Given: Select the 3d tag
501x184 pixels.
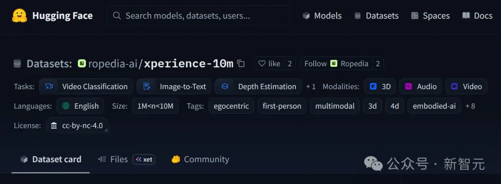Looking at the screenshot, I should coord(373,106).
